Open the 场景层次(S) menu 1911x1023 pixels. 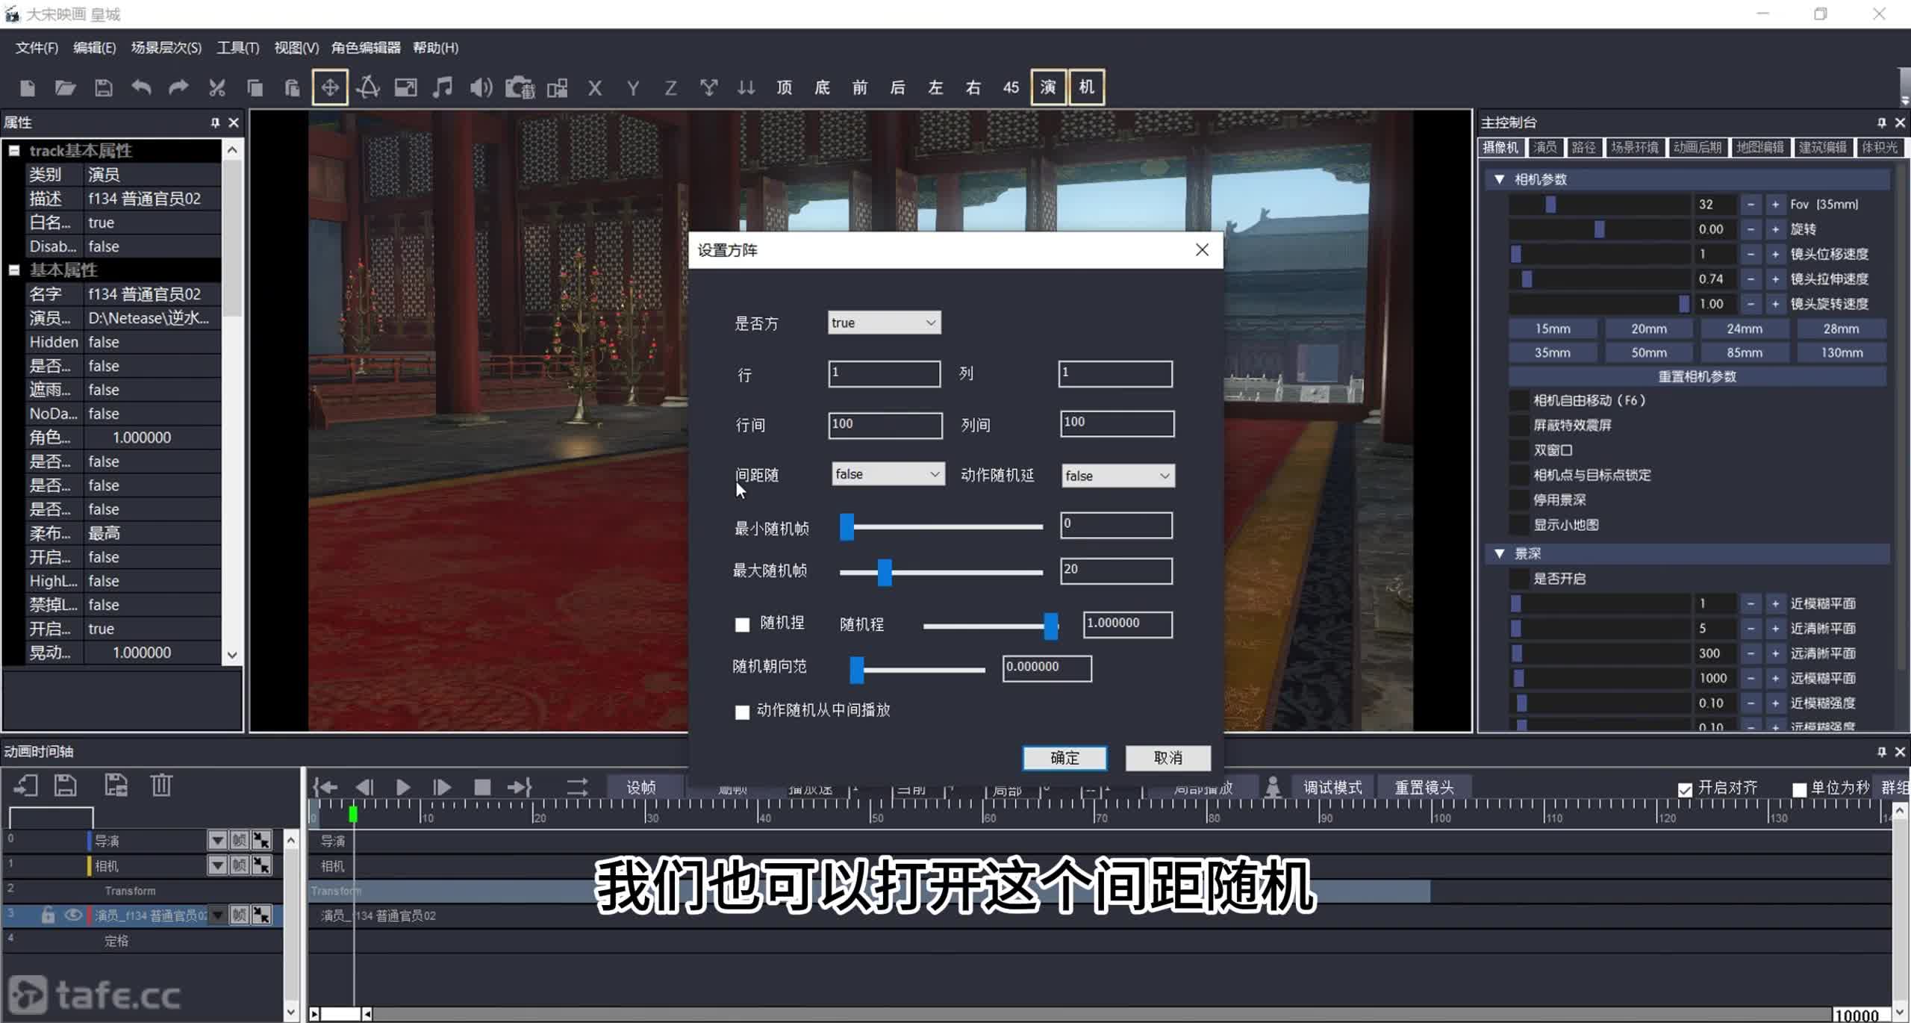(x=166, y=48)
